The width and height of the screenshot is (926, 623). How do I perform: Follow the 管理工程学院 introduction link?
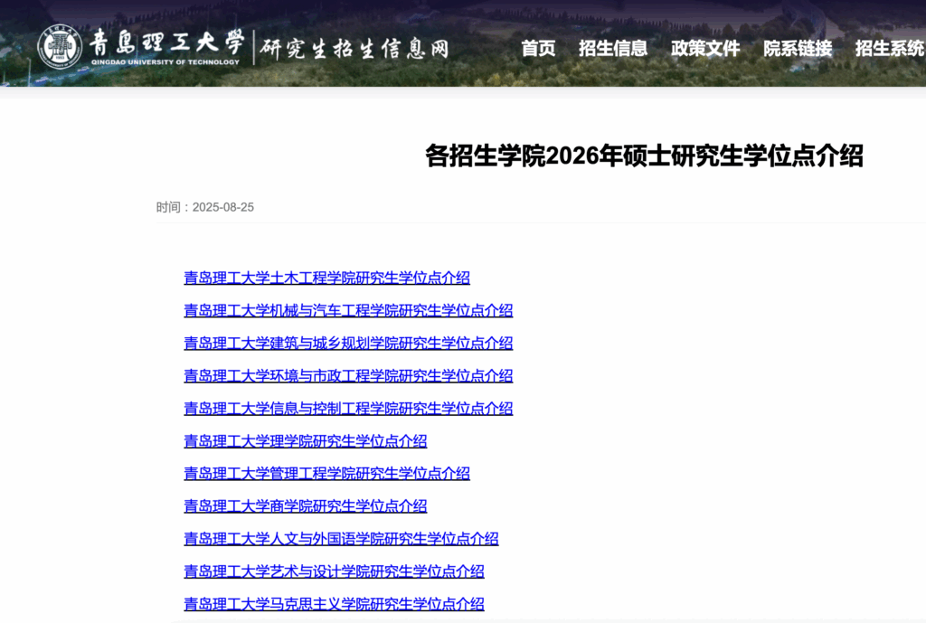(x=326, y=473)
